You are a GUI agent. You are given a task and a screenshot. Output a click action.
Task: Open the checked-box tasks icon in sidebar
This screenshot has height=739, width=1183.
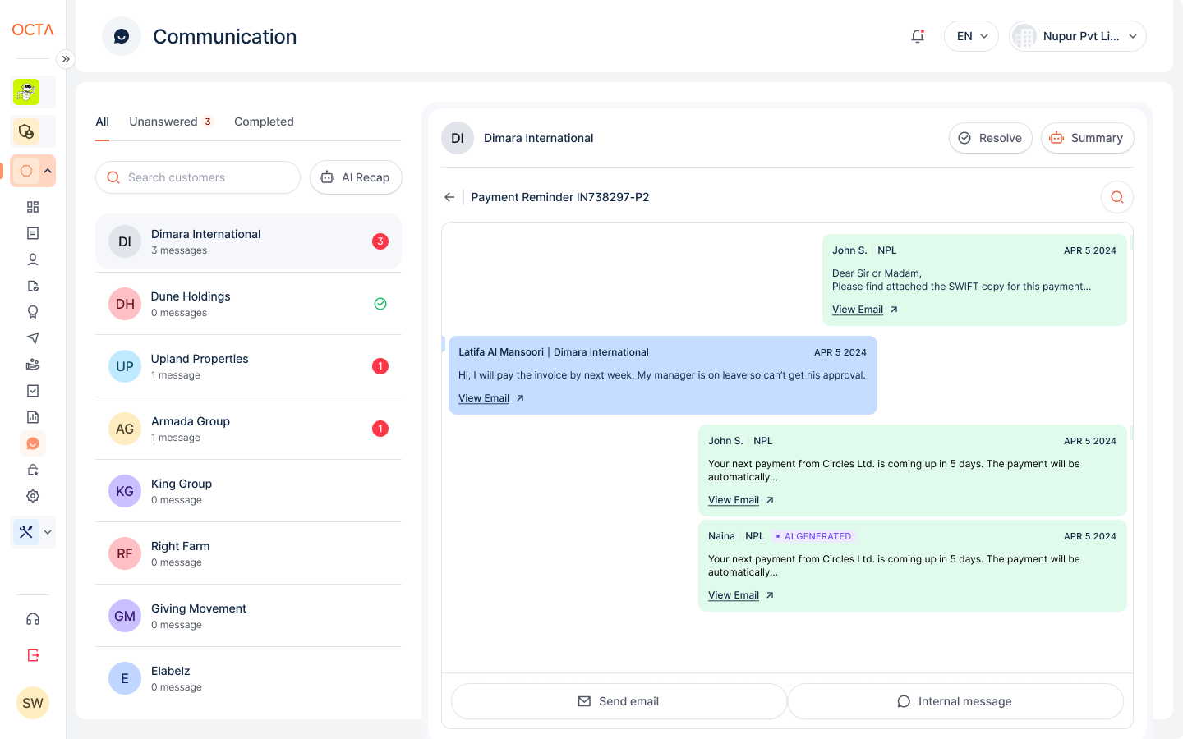(33, 391)
